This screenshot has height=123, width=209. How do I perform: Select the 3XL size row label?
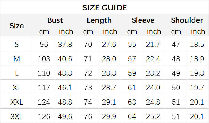pos(17,116)
